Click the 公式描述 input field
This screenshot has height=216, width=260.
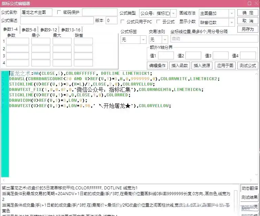(57, 21)
